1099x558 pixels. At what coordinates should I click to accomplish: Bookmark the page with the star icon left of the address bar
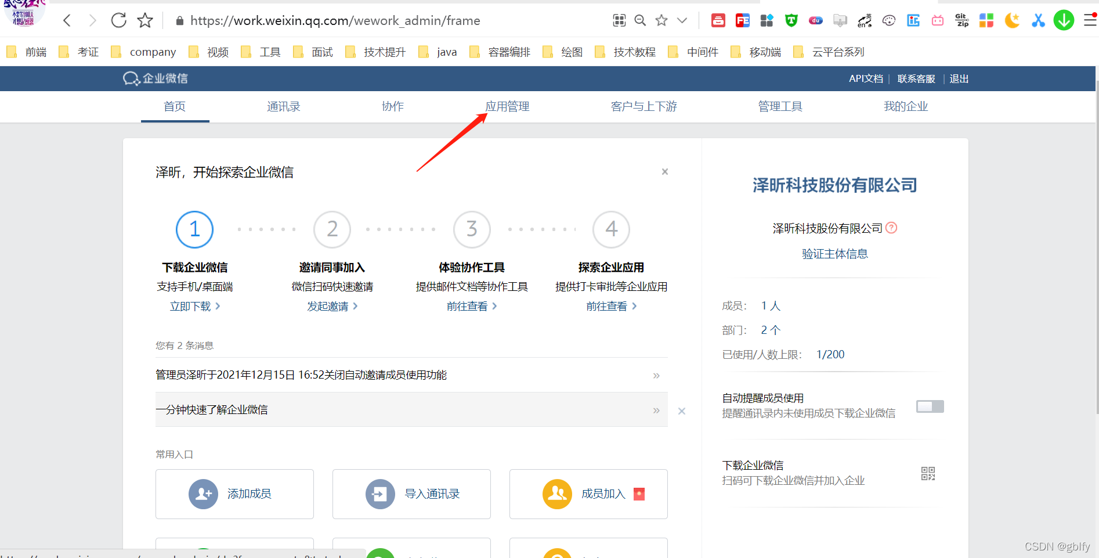point(145,21)
